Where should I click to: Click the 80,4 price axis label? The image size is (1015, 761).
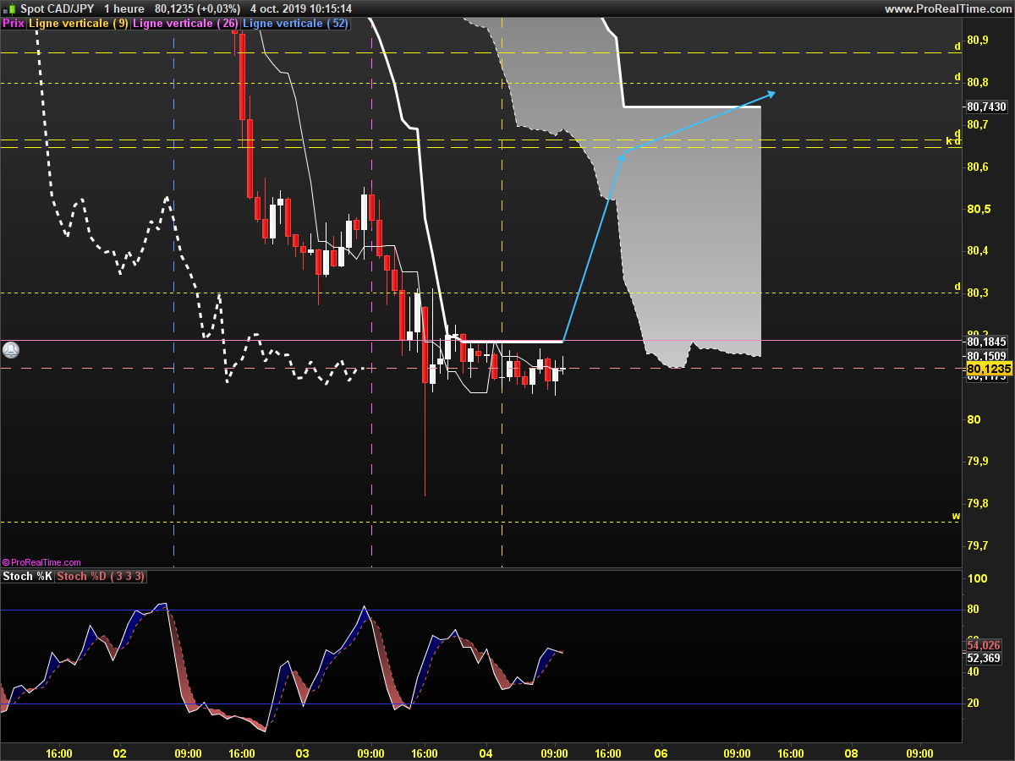coord(978,250)
